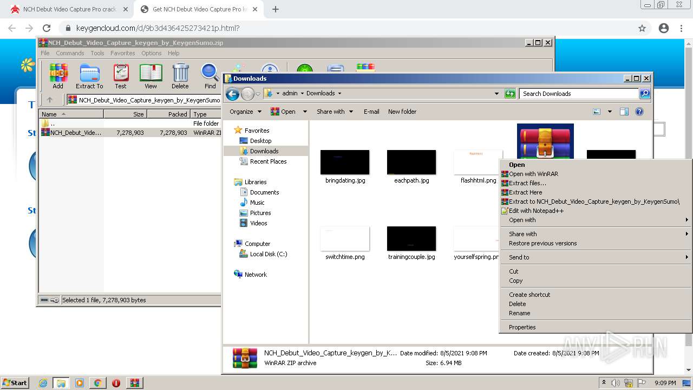The width and height of the screenshot is (693, 390).
Task: Click WinRAR Test archive icon
Action: tap(121, 76)
